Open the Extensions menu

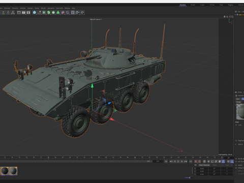pos(51,8)
